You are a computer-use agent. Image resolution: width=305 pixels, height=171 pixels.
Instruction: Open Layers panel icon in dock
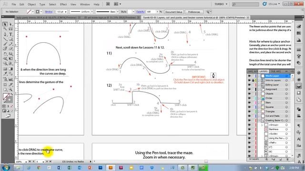[x=299, y=86]
